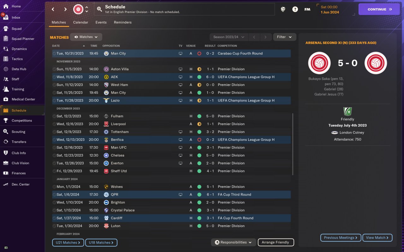Open the help question mark icon
This screenshot has height=252, width=404.
pos(295,9)
